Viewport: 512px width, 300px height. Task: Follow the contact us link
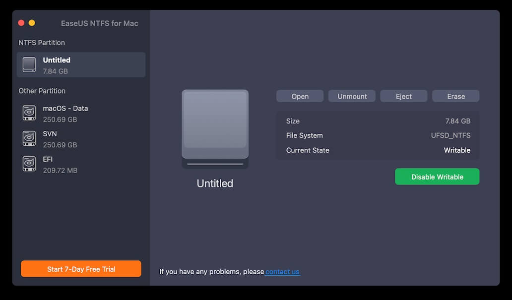click(282, 272)
